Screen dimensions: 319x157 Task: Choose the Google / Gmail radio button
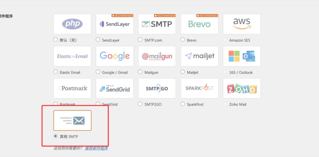[98, 72]
